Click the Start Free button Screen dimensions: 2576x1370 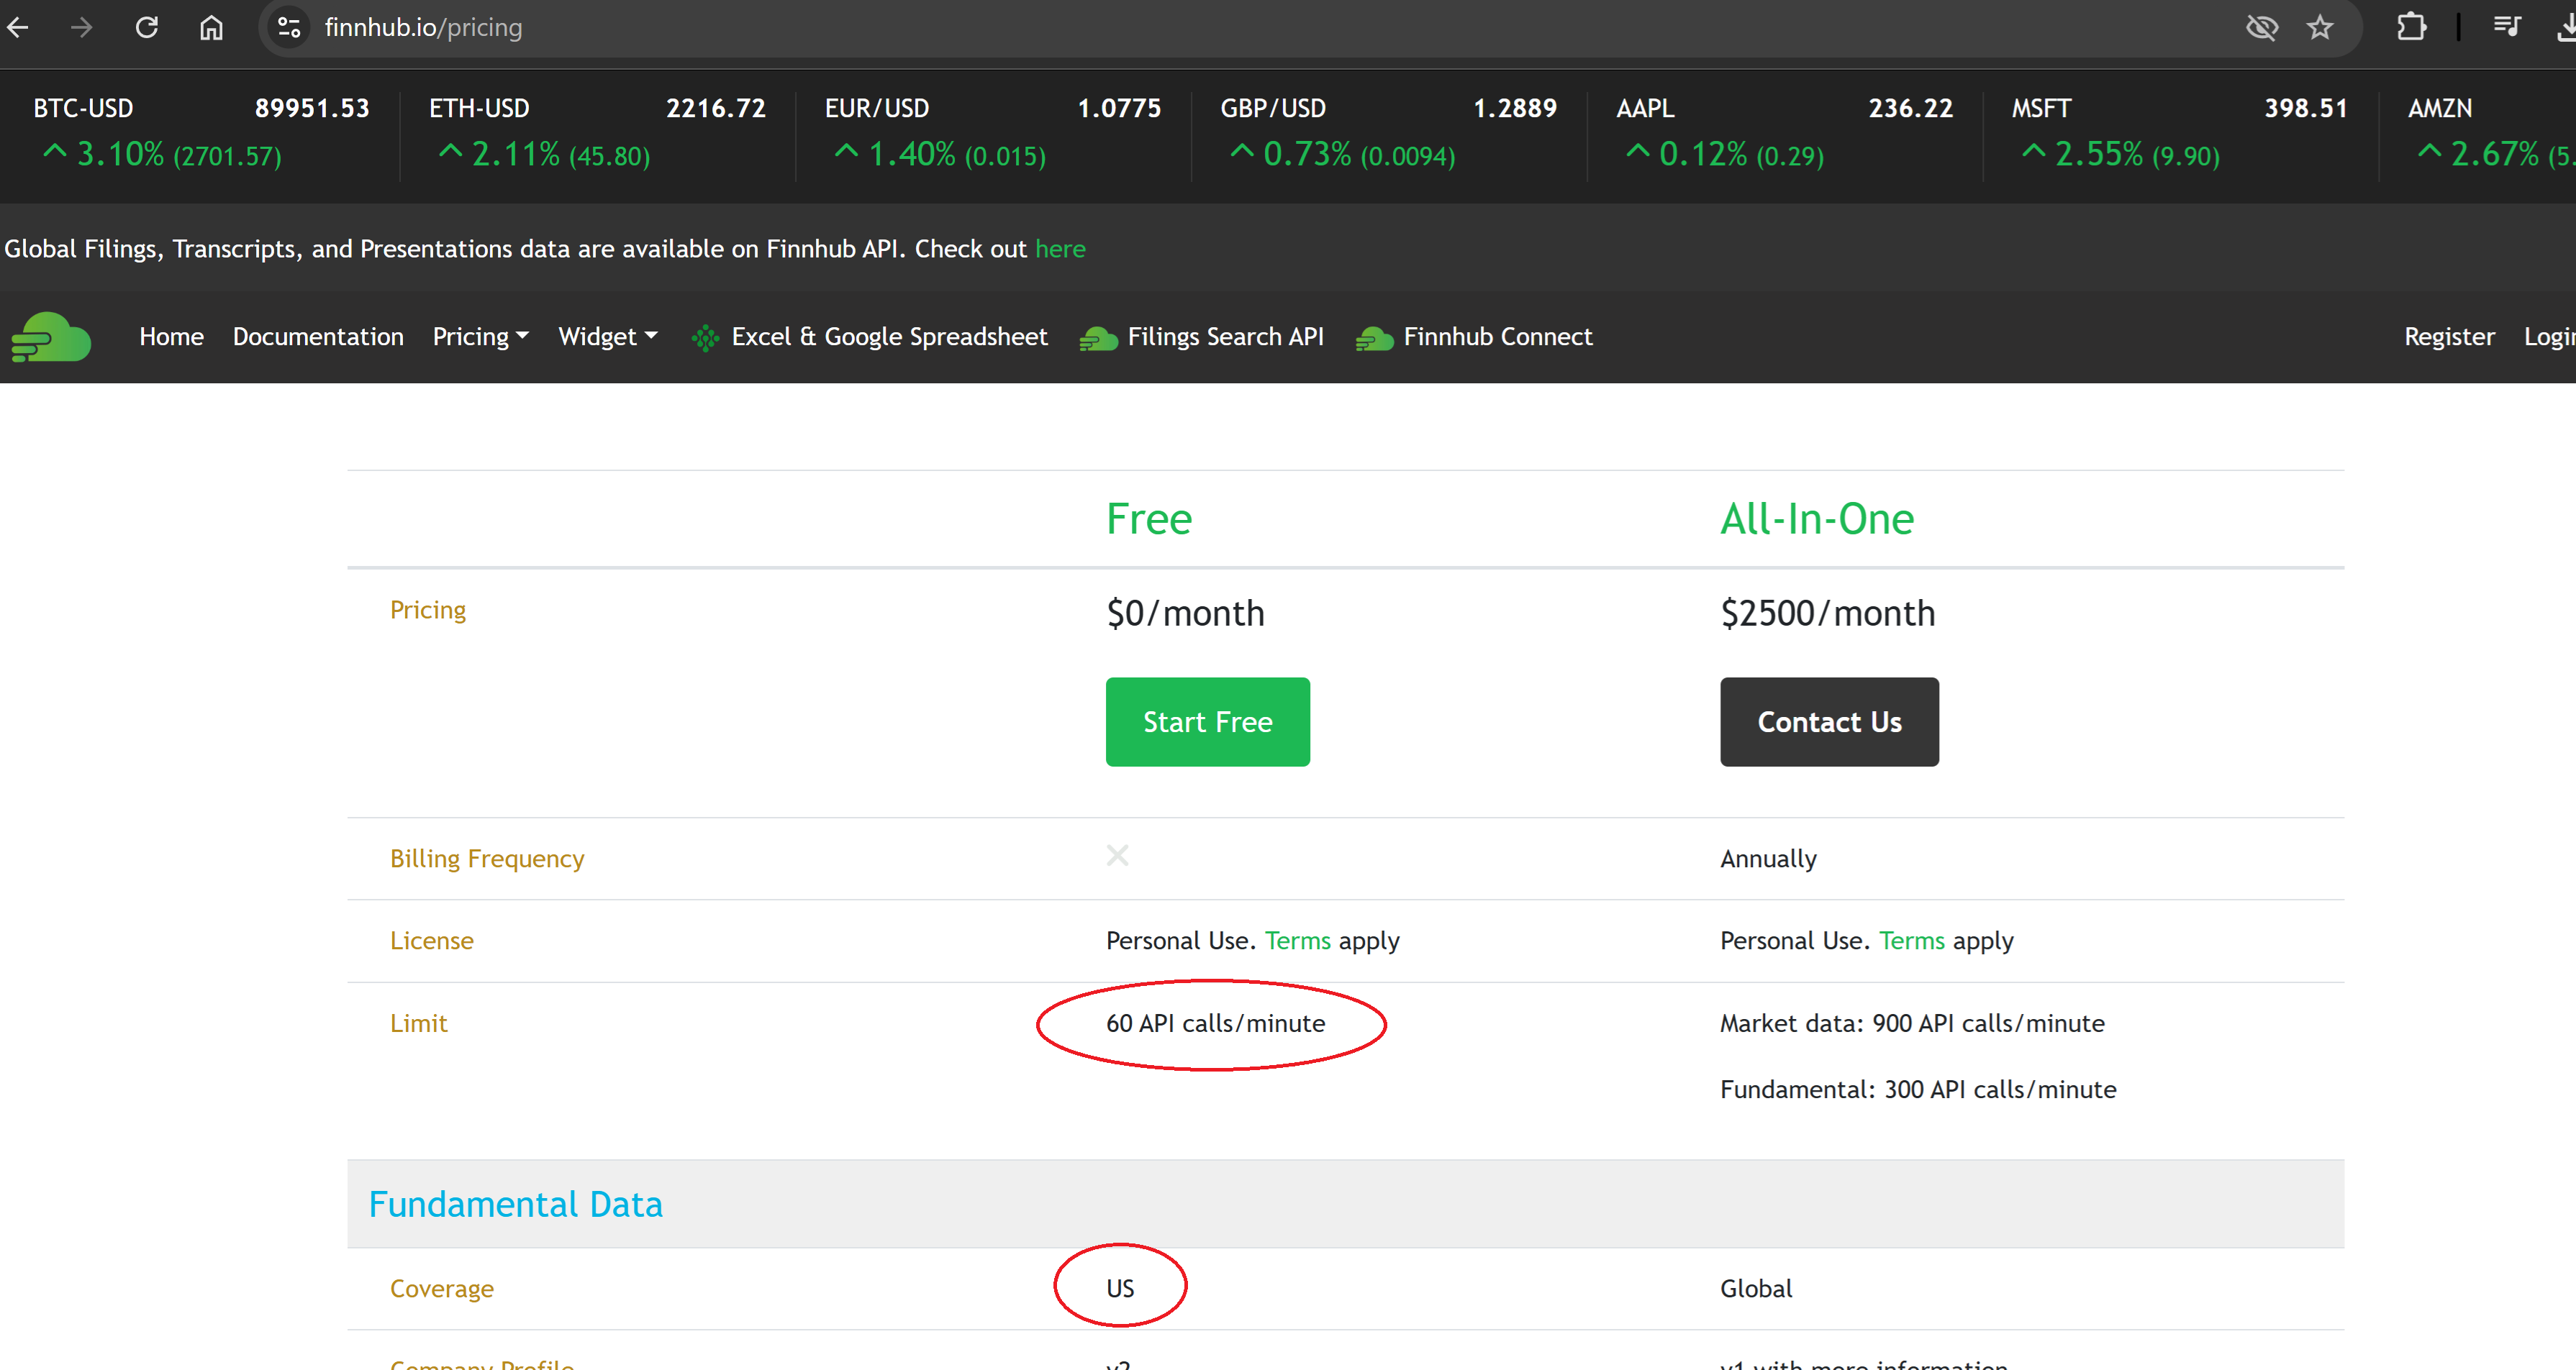[1207, 721]
